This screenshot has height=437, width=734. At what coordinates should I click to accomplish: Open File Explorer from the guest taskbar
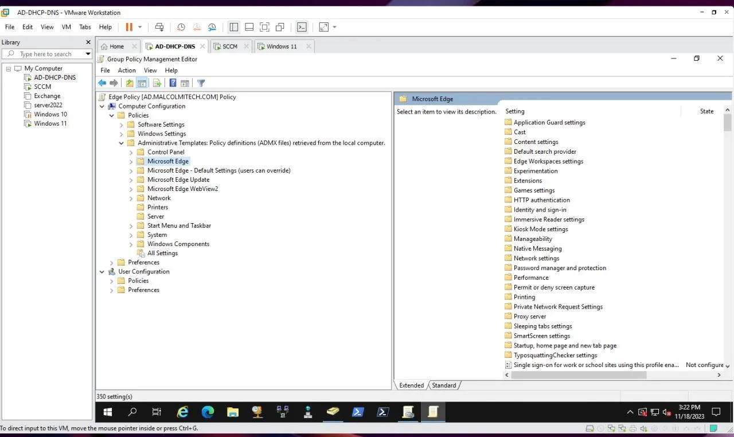tap(232, 412)
